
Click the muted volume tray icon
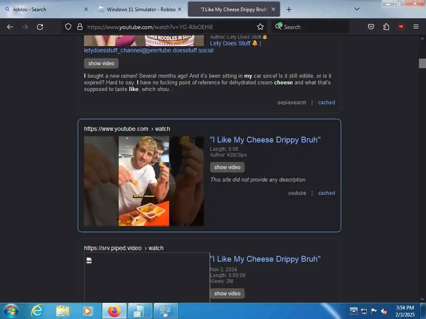point(384,311)
